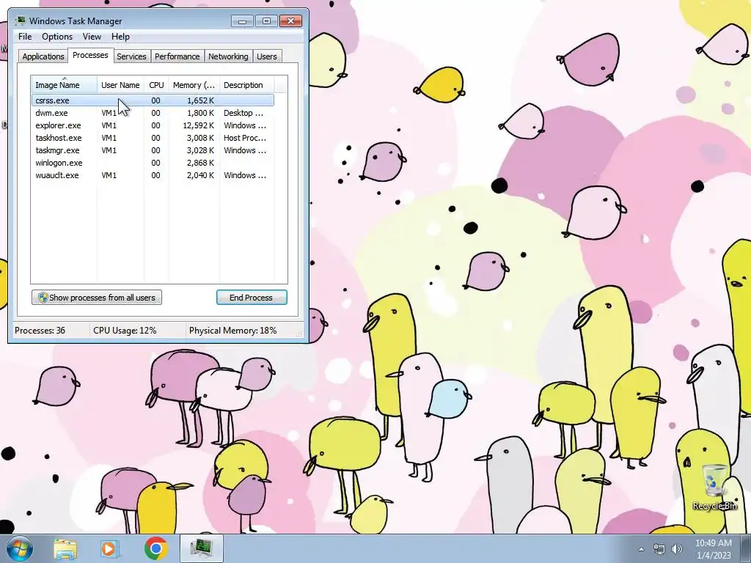This screenshot has height=563, width=751.
Task: Click CPU Usage: 12% in status bar
Action: point(125,331)
